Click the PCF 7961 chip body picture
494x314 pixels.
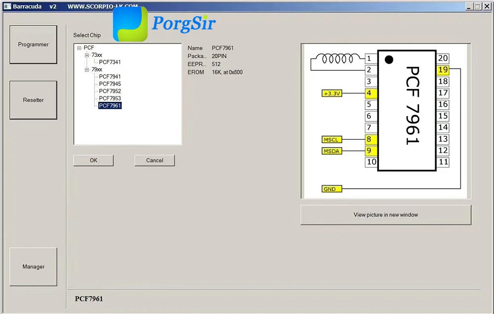pyautogui.click(x=407, y=111)
